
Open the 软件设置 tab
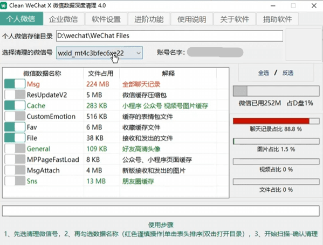coord(106,19)
